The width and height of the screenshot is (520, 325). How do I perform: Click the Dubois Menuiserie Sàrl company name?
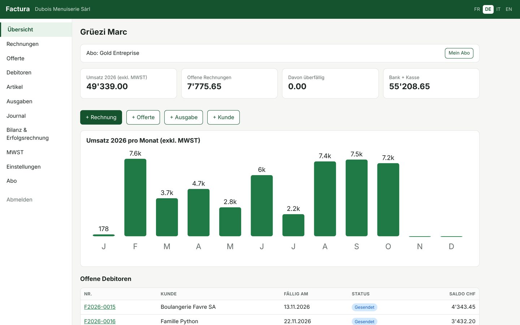(62, 9)
